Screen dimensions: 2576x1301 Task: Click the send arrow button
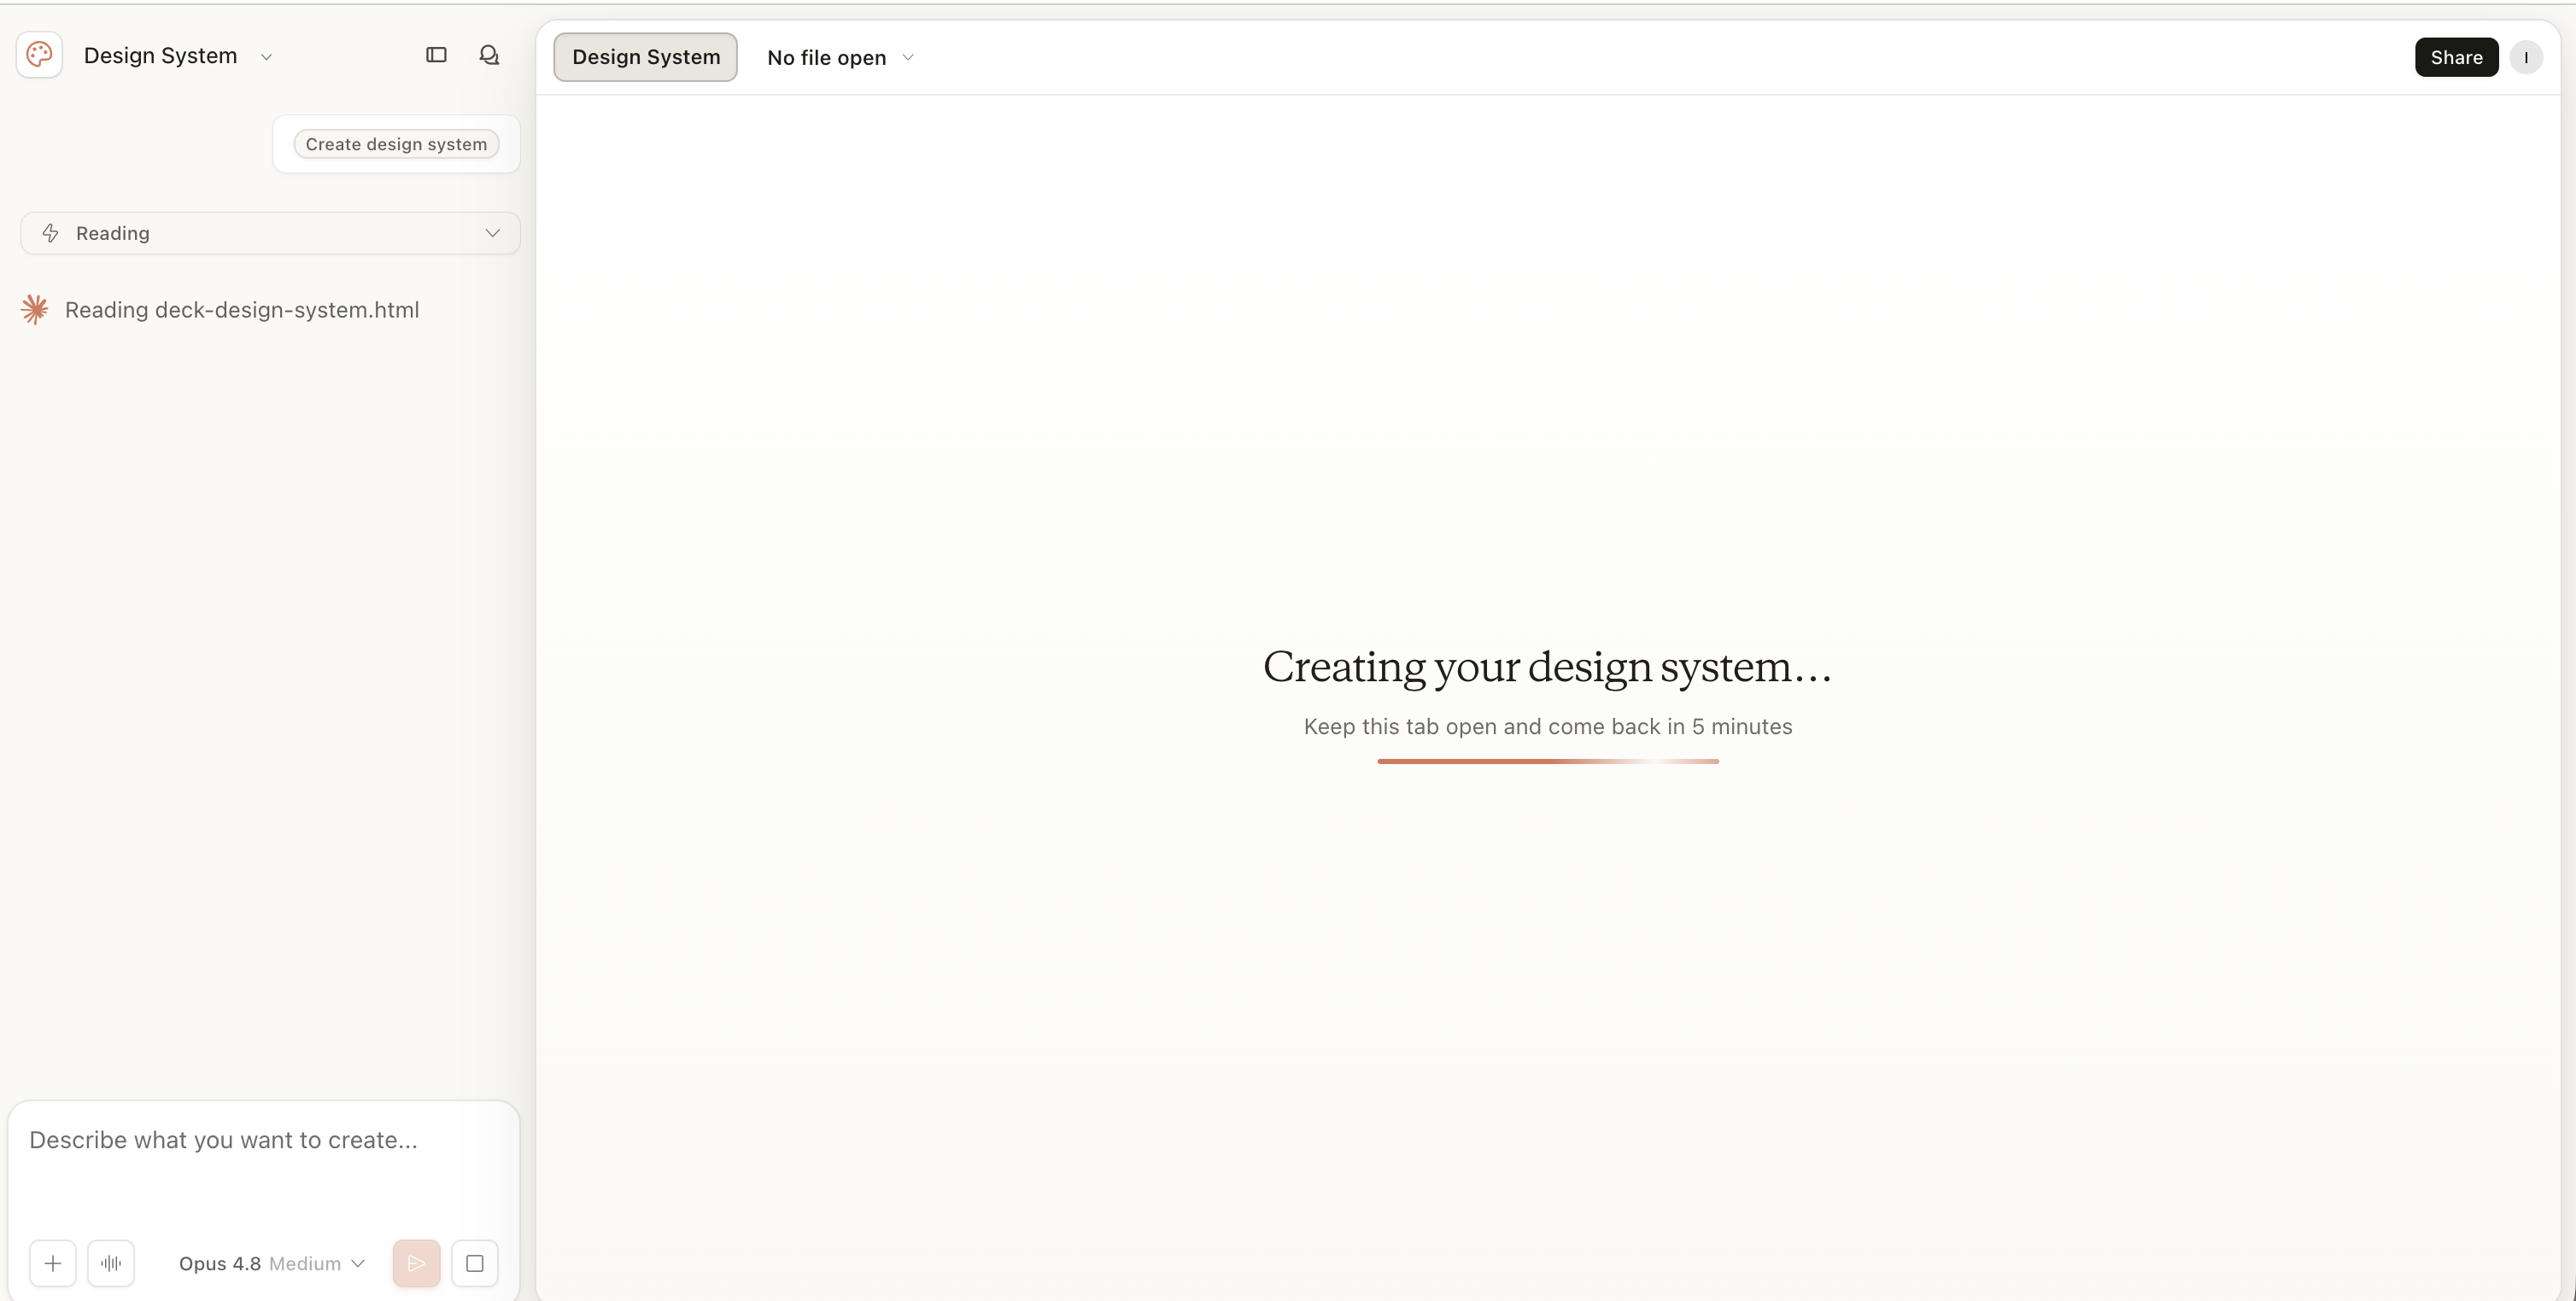click(x=416, y=1263)
